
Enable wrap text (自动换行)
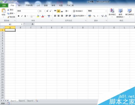(78, 11)
